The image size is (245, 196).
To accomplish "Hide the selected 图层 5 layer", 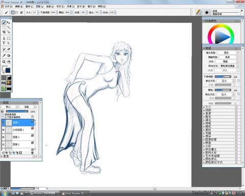I will pyautogui.click(x=3, y=122).
